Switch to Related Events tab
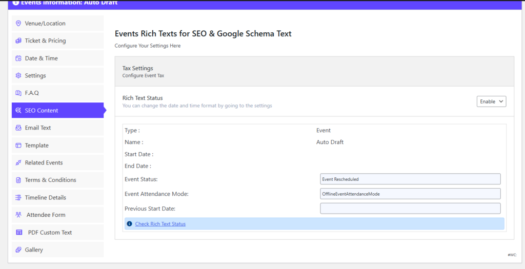This screenshot has height=269, width=525. (x=44, y=163)
